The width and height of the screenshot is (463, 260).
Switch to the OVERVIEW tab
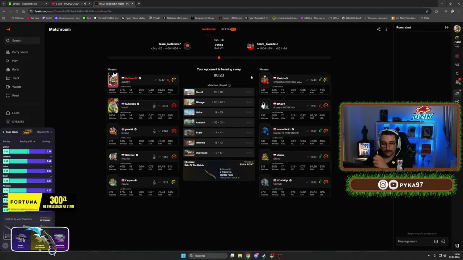coord(208,29)
